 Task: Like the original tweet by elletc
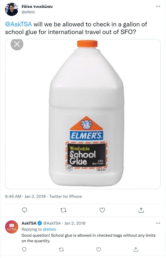point(102,210)
